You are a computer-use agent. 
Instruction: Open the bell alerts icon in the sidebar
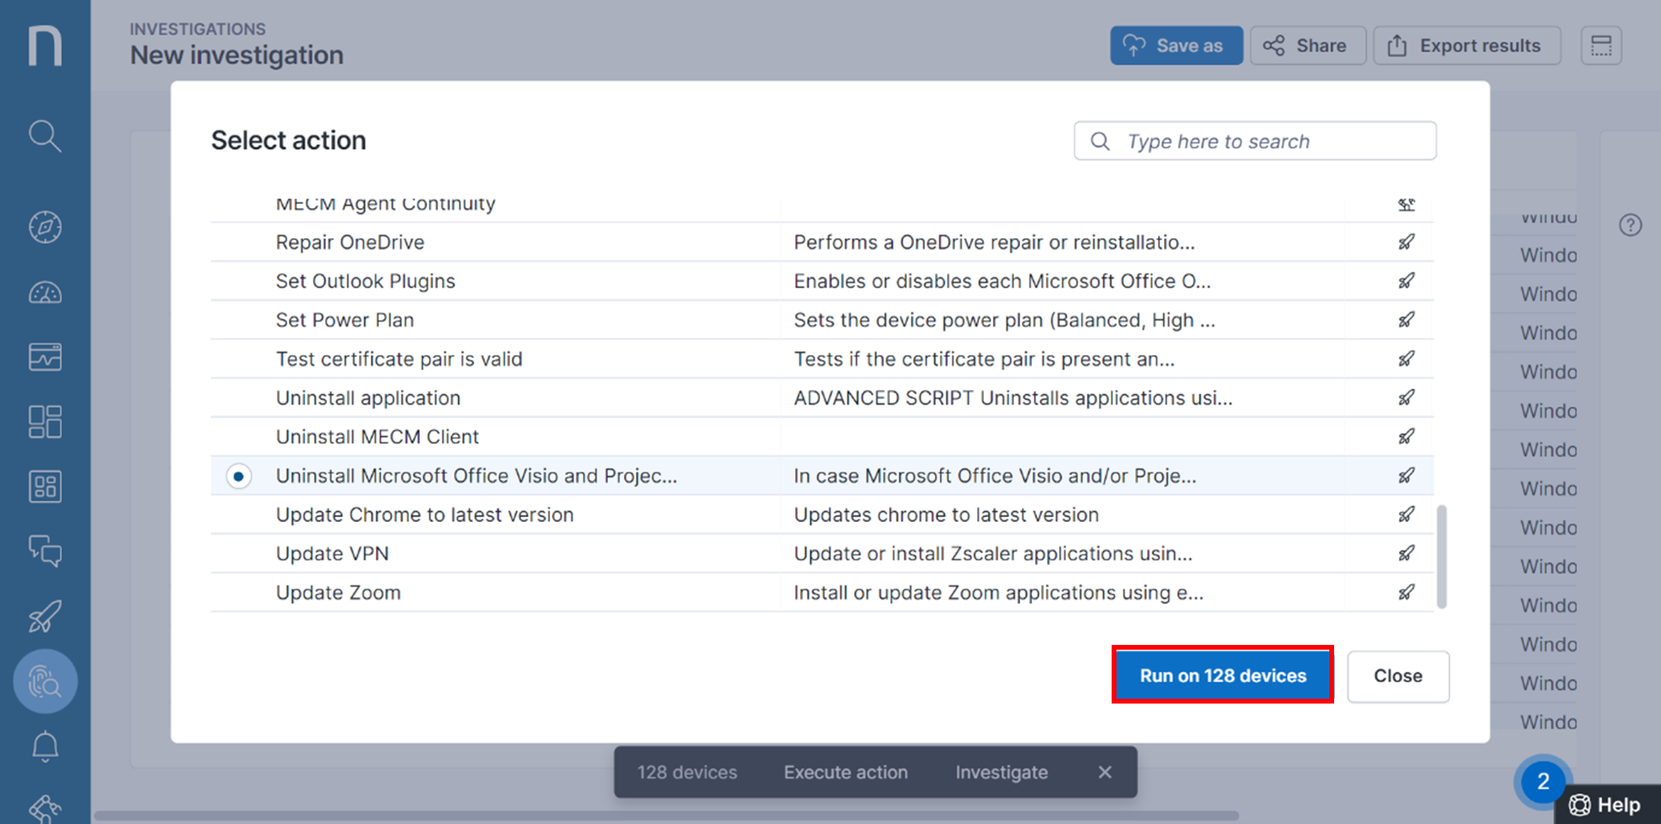45,747
